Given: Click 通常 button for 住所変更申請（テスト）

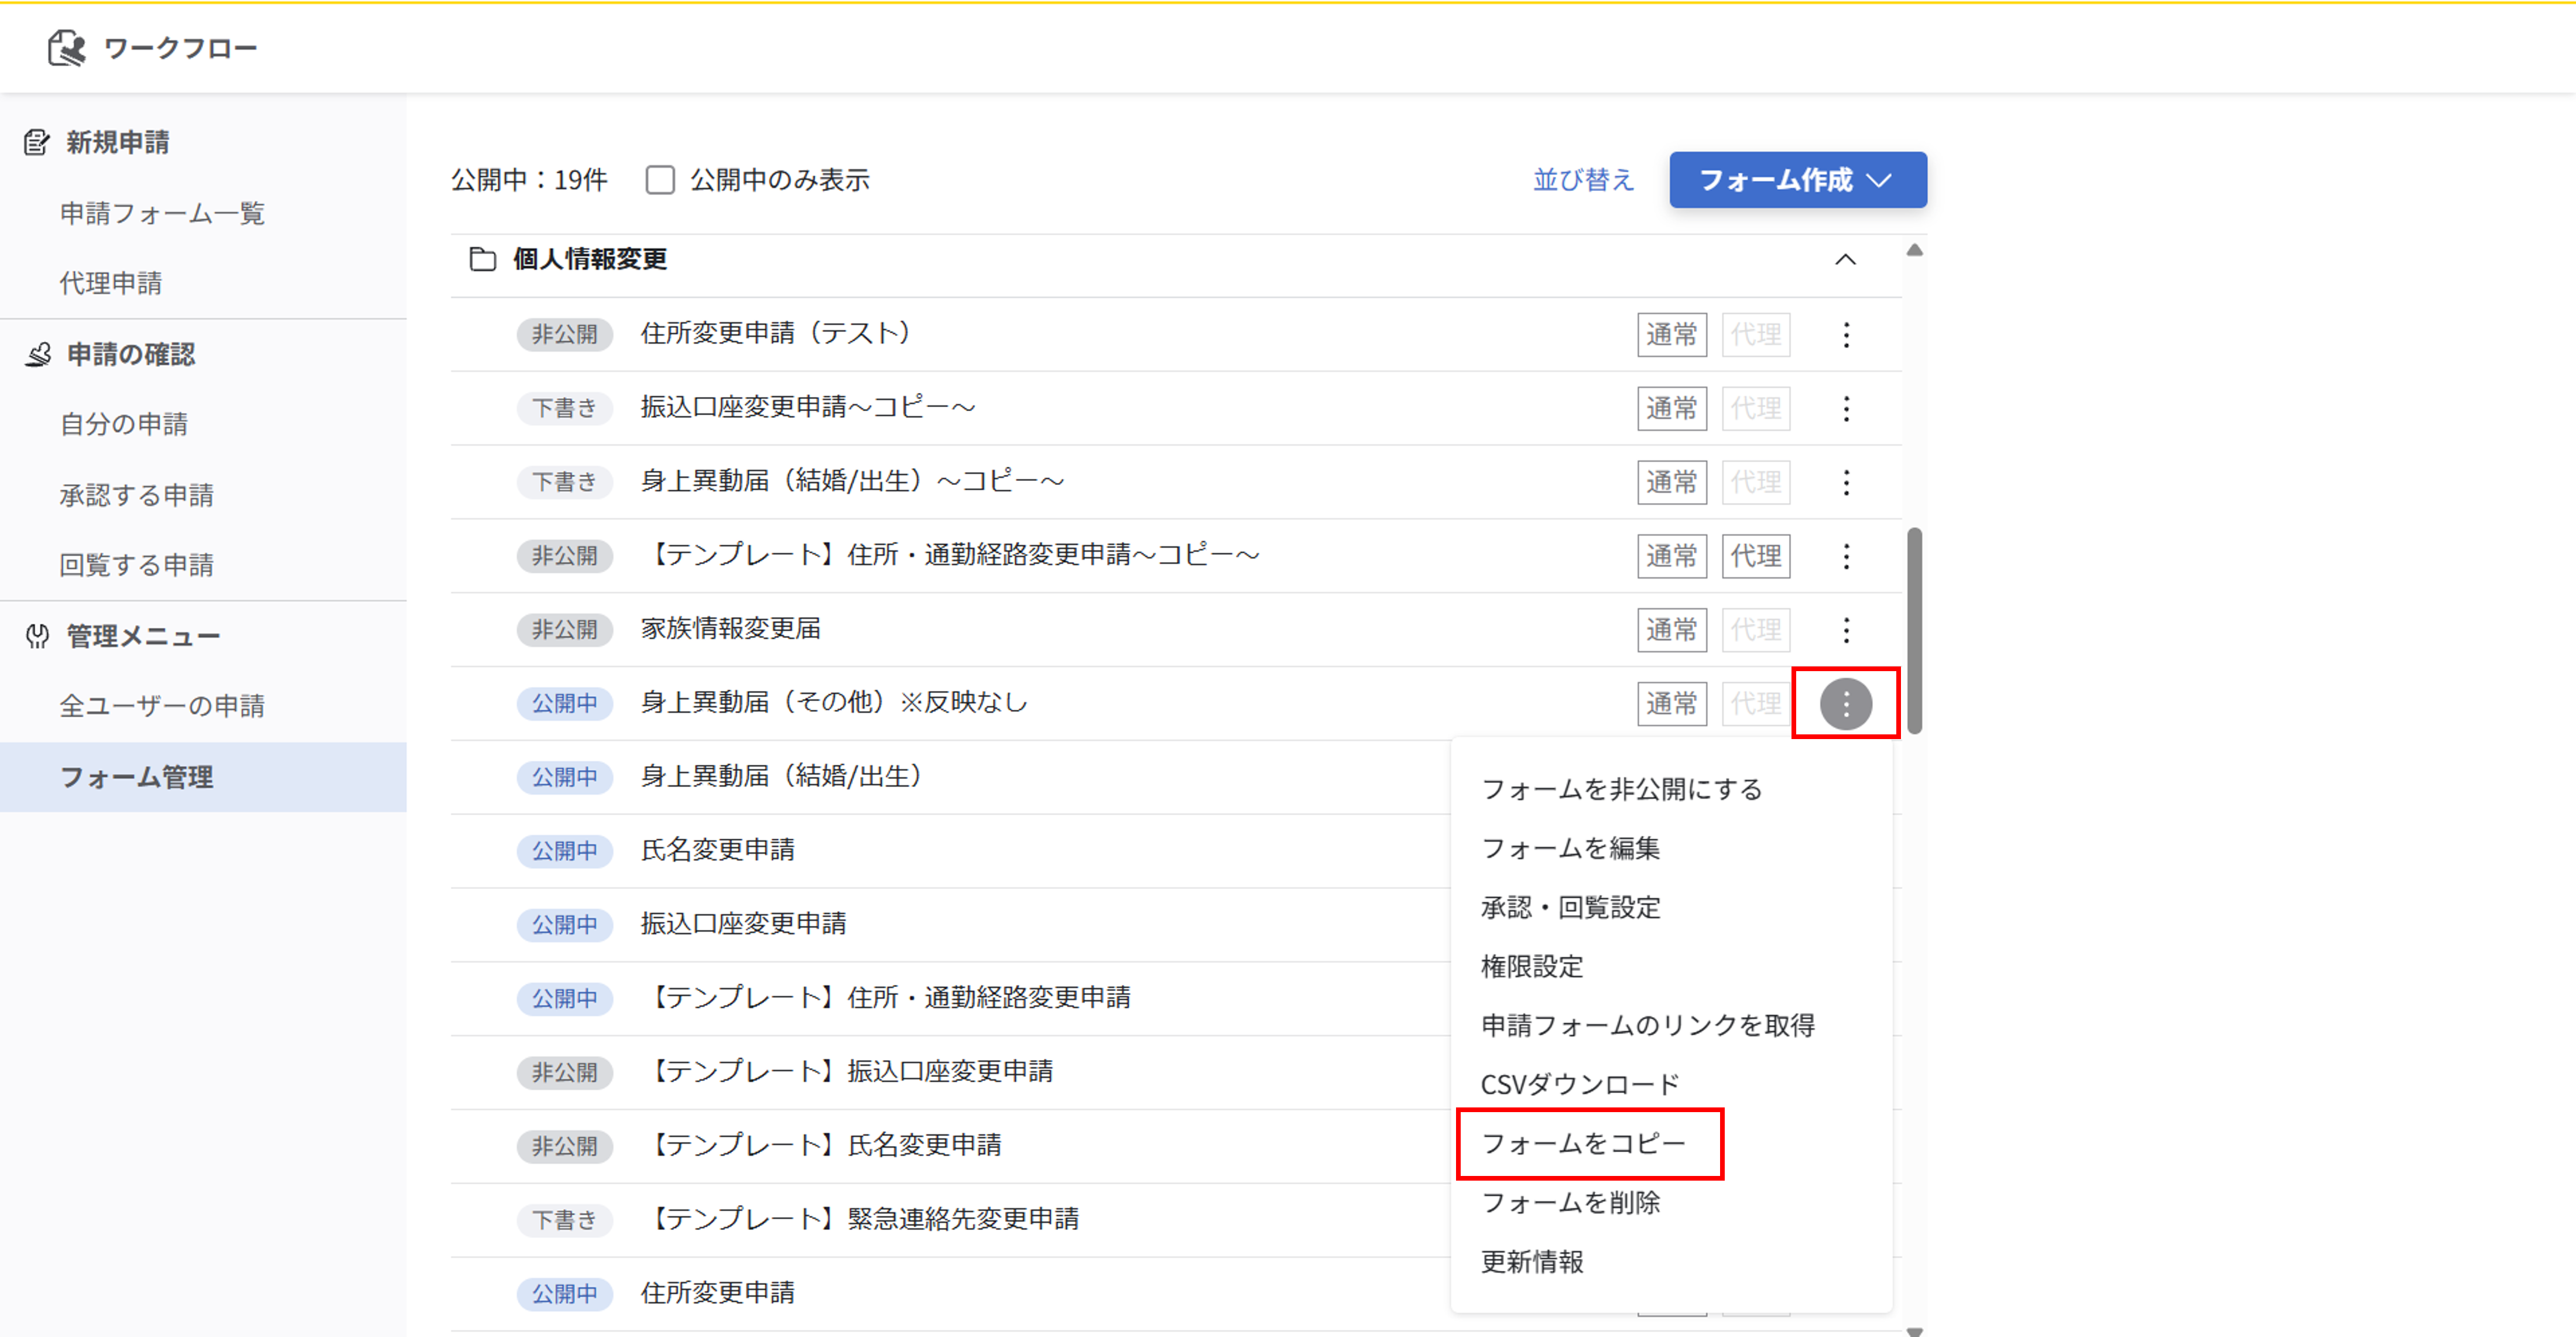Looking at the screenshot, I should (1671, 334).
